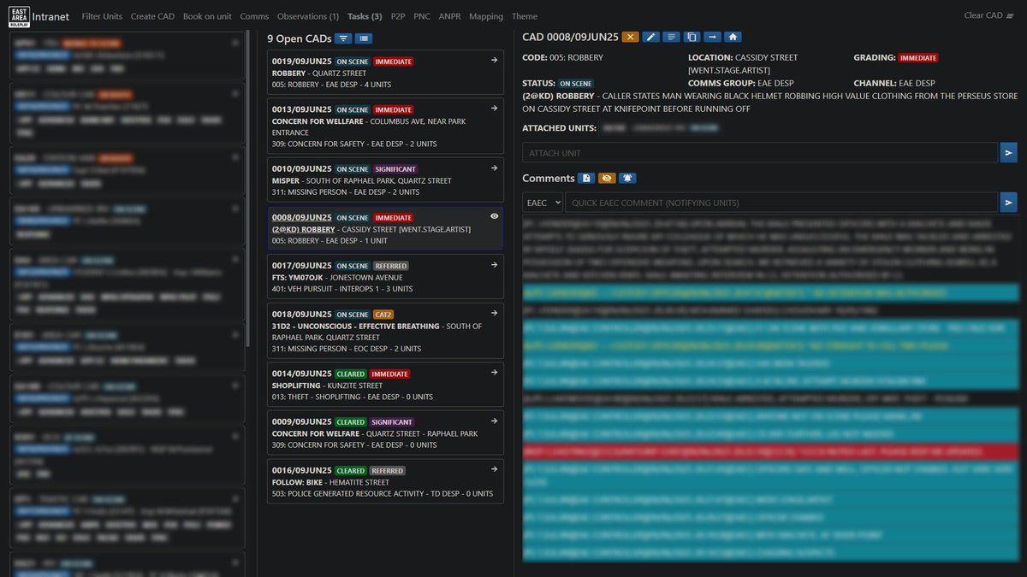Viewport: 1027px width, 577px height.
Task: Open the Comms menu item
Action: pos(254,16)
